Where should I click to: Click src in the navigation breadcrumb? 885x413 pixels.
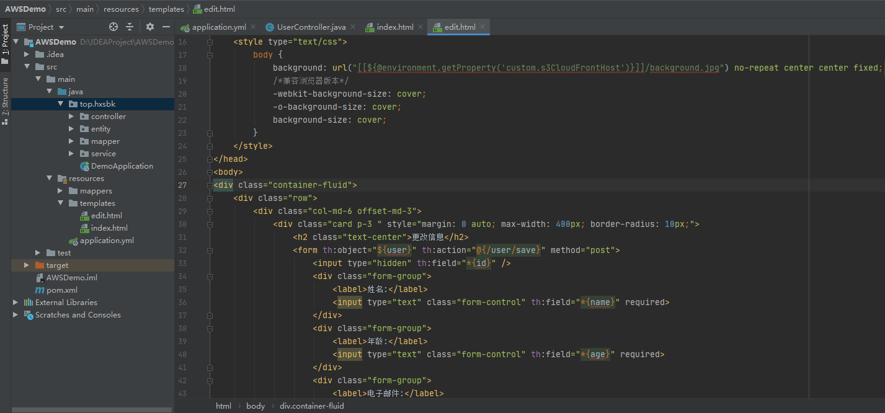[61, 9]
